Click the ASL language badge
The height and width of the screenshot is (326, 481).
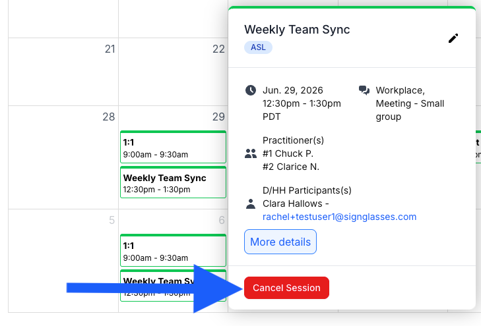[x=258, y=47]
